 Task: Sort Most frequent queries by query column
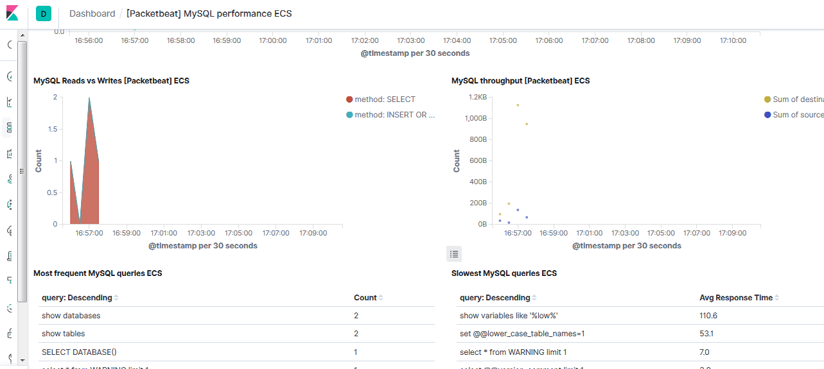116,298
